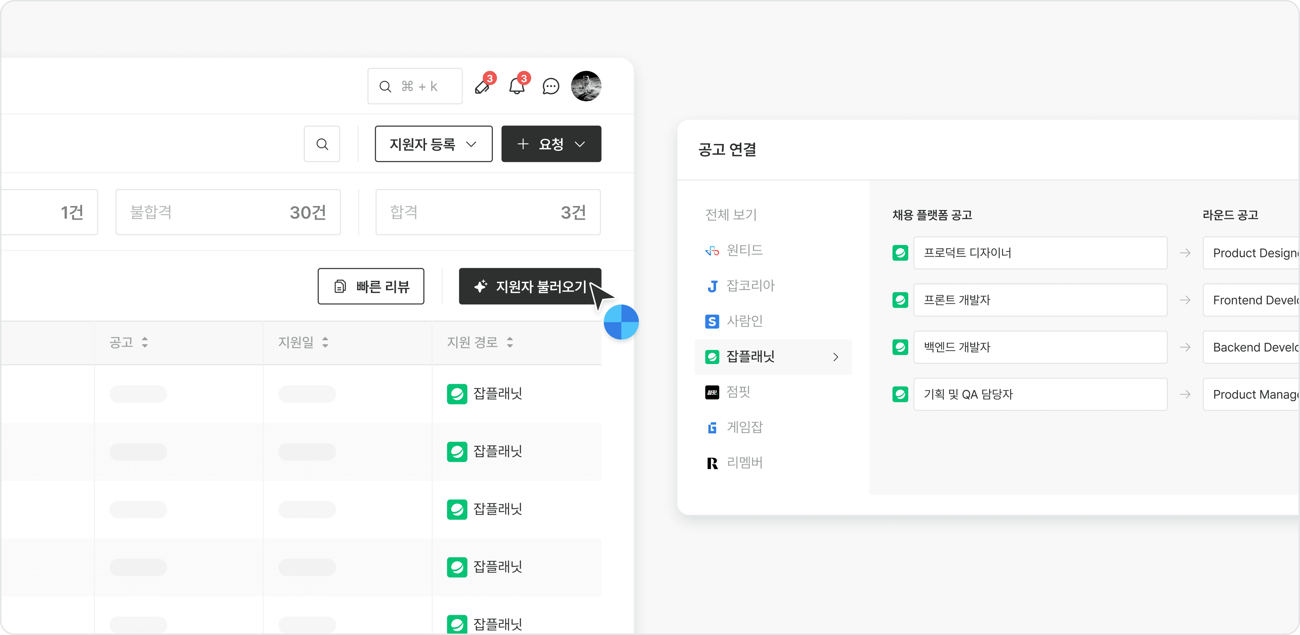This screenshot has width=1300, height=635.
Task: Expand the 잡플래닛 chevron arrow
Action: tap(836, 357)
